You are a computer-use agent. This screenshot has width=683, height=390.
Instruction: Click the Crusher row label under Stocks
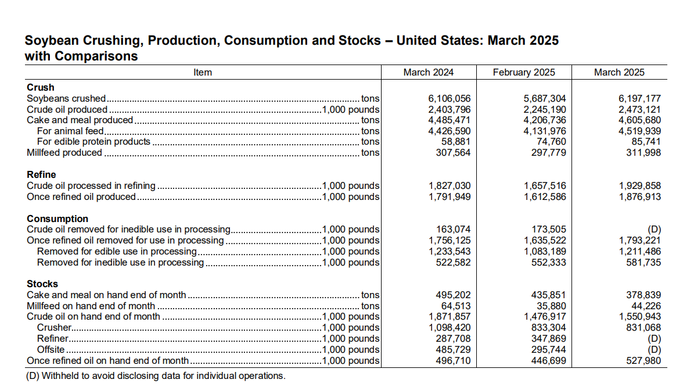[x=54, y=327]
